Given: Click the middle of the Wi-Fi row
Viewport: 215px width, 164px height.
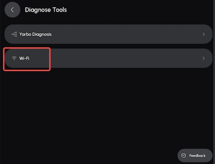Looking at the screenshot, I should [108, 58].
